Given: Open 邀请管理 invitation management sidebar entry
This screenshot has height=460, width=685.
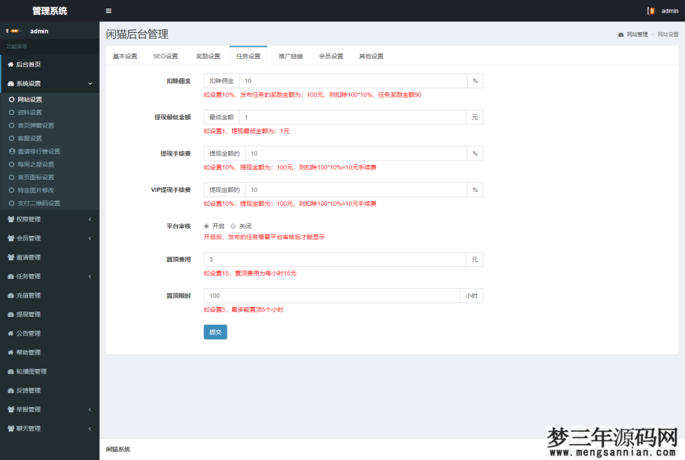Looking at the screenshot, I should pyautogui.click(x=29, y=257).
